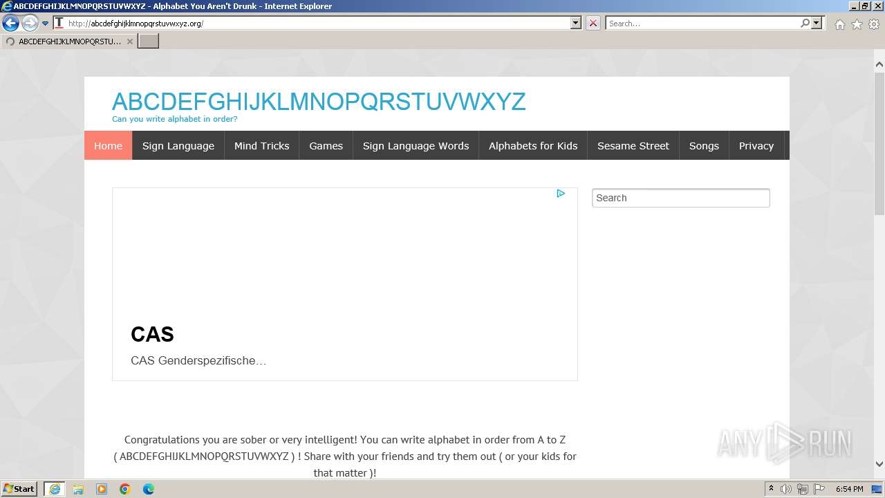This screenshot has width=885, height=498.
Task: Go forward with the browser Forward arrow
Action: 30,24
